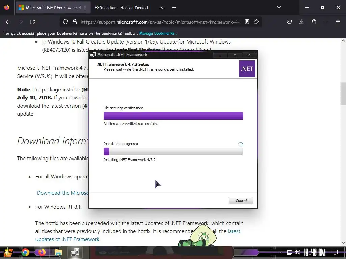Open the tracking protection shield icon
346x259 pixels.
[65, 22]
